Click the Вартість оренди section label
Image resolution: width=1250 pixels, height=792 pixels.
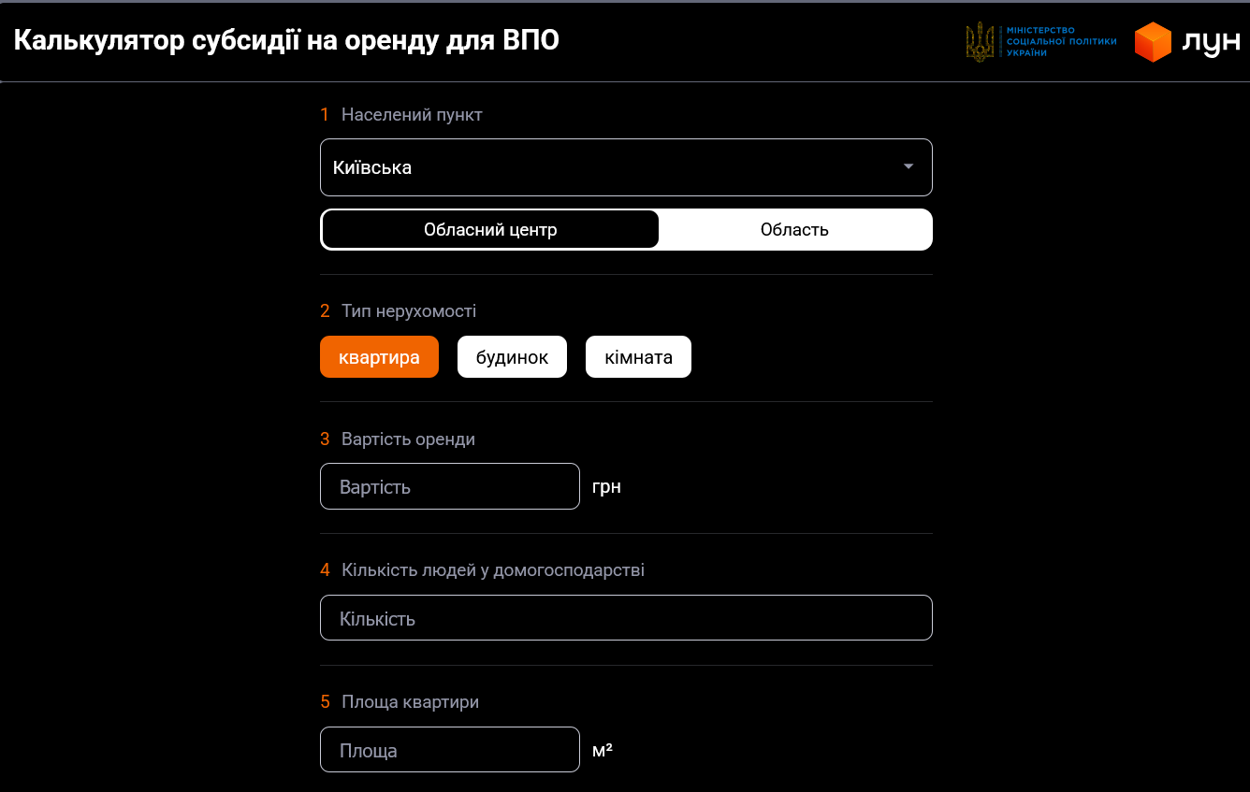pos(408,439)
